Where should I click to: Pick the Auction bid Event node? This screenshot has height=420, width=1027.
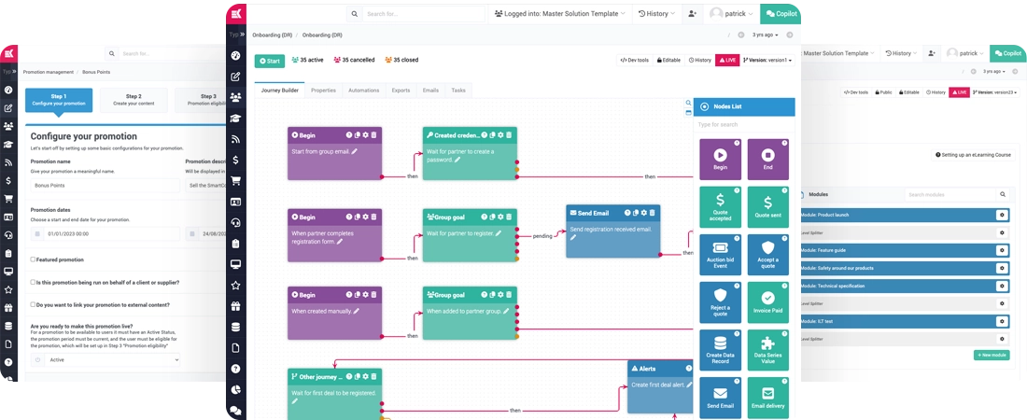(x=720, y=254)
